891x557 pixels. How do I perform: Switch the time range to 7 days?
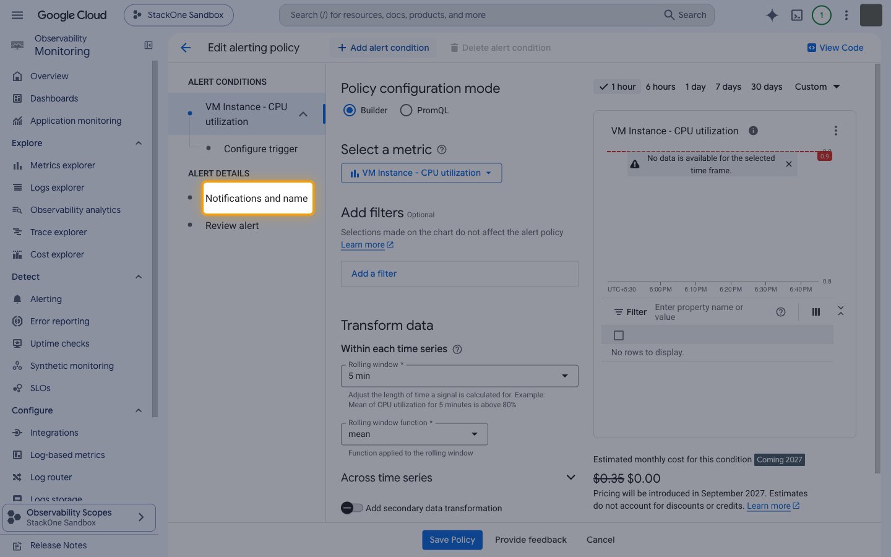728,87
